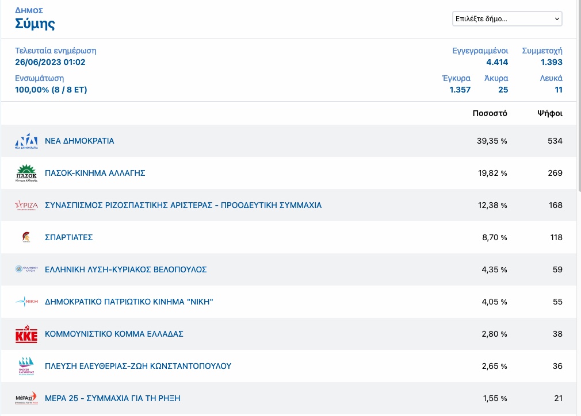The width and height of the screenshot is (581, 416).
Task: Open the ΠΑΣΟΚ-ΚΙΝΗΜΑ ΑΛΛΑΓΗΣ party link
Action: point(95,173)
